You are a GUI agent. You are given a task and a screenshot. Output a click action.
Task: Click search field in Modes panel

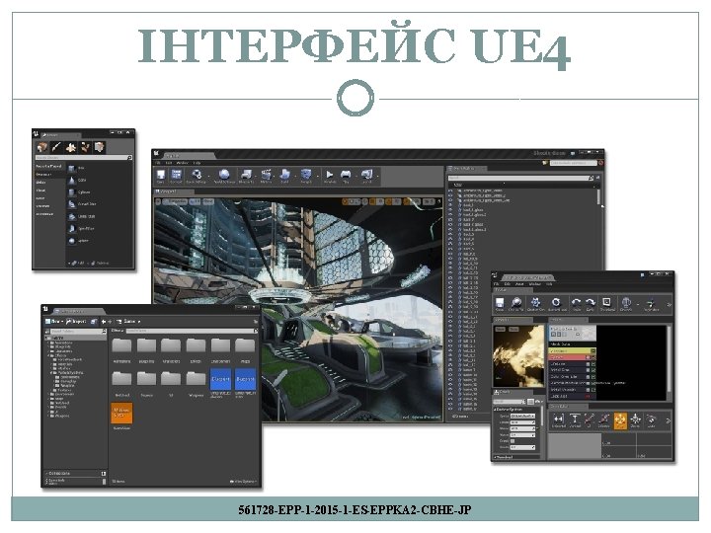[83, 158]
